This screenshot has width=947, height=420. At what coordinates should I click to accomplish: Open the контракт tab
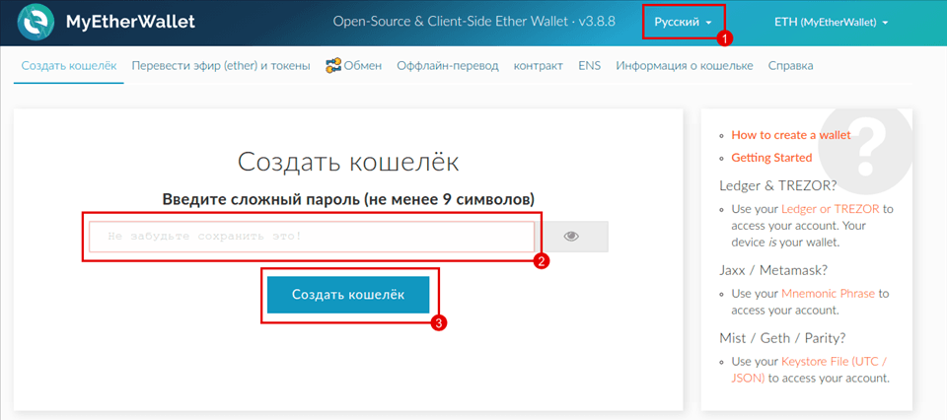click(539, 66)
